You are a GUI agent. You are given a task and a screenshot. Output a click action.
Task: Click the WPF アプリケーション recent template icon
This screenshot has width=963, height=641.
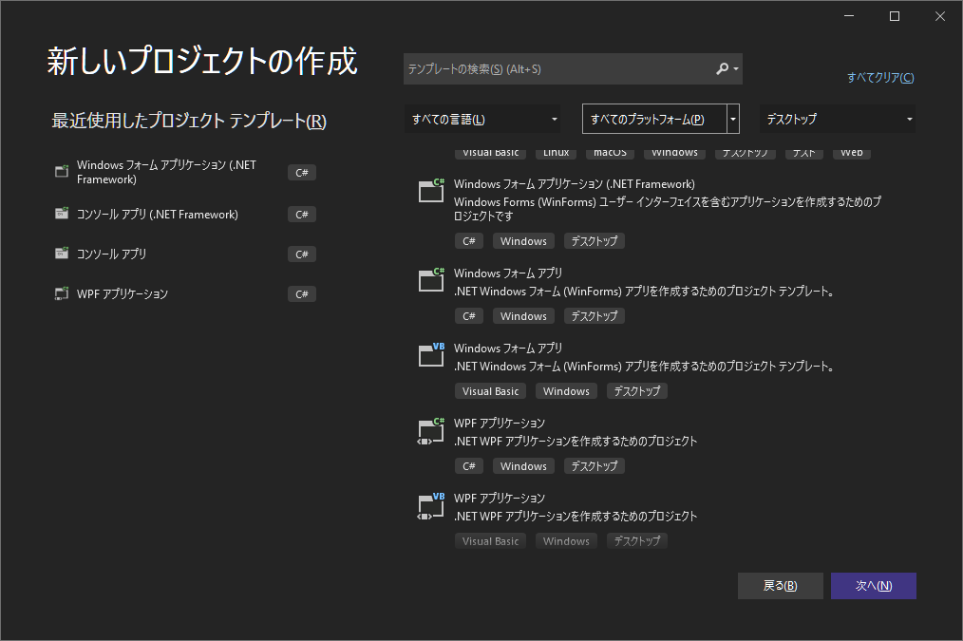[x=62, y=293]
